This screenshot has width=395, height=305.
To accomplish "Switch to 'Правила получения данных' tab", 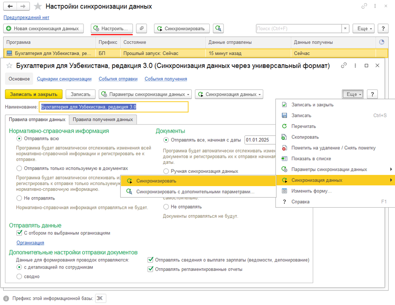I will tap(103, 119).
